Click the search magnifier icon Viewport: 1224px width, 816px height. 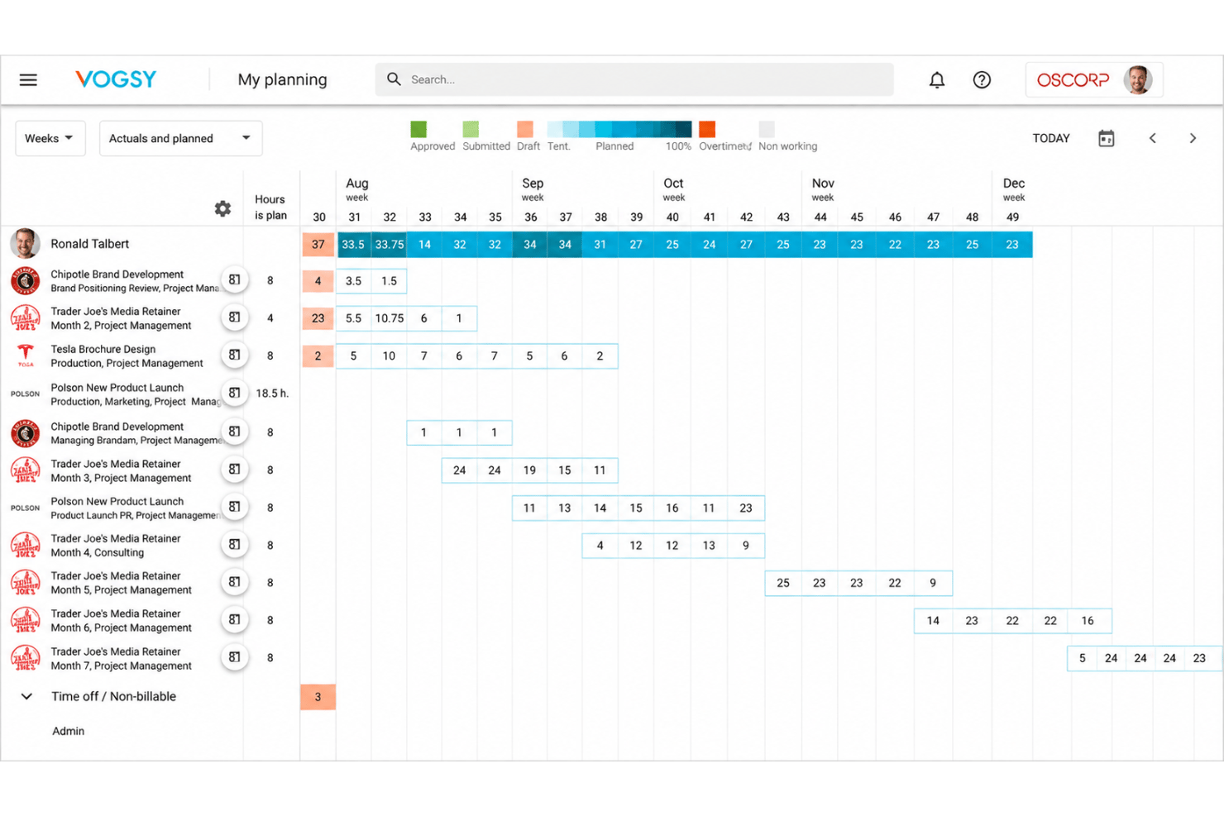pos(394,79)
